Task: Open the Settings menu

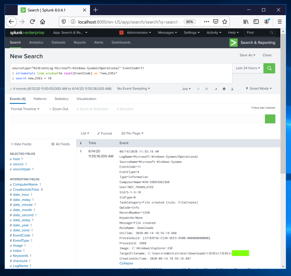Action: tap(192, 33)
